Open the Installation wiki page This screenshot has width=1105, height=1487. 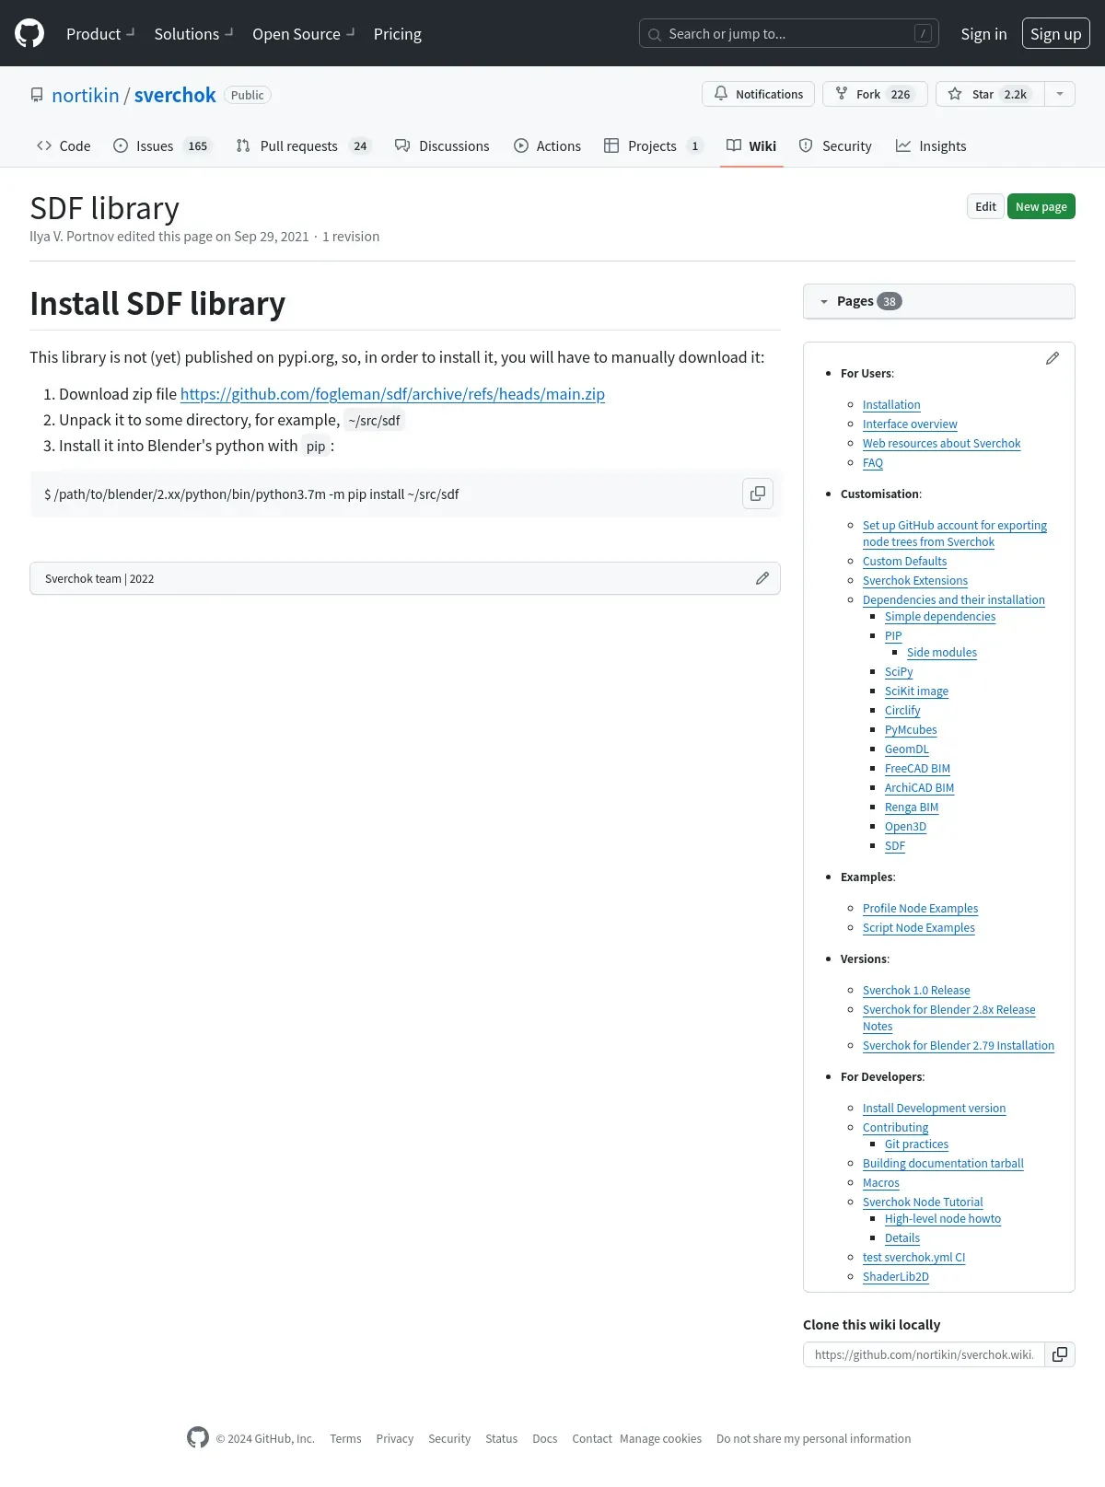(891, 404)
